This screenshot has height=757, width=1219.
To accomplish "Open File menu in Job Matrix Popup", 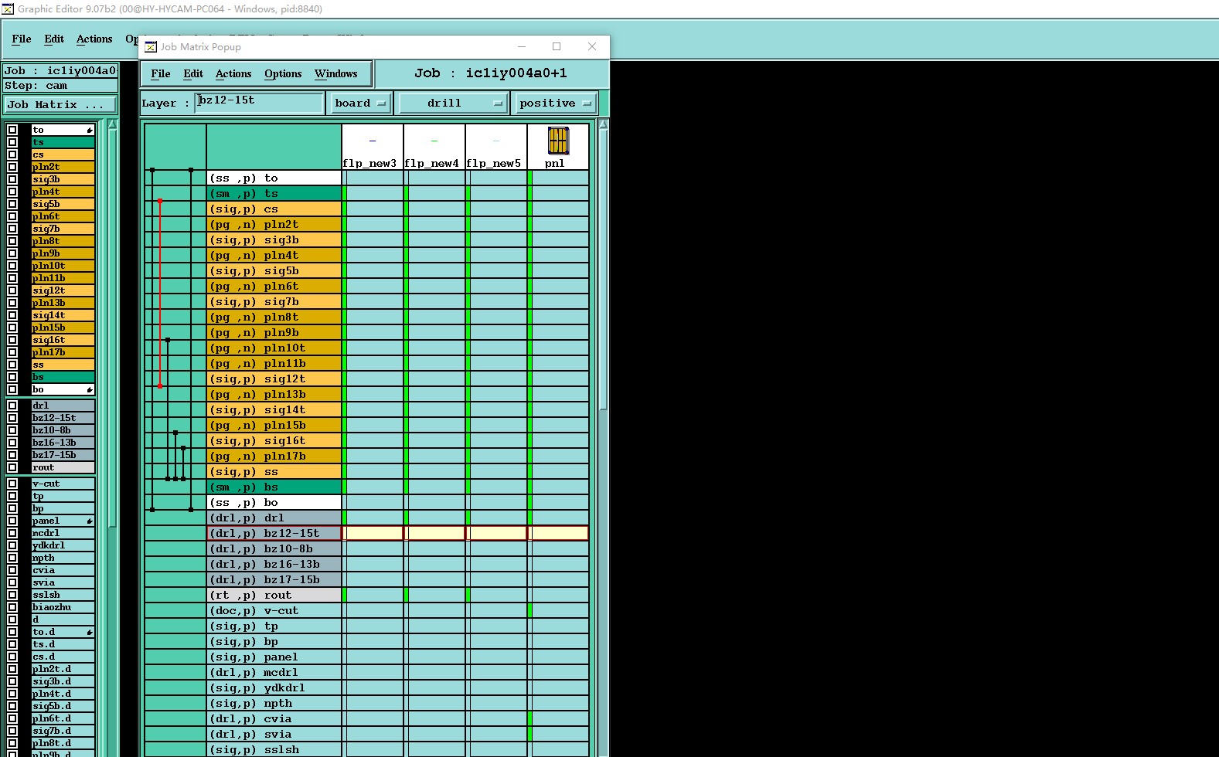I will (x=161, y=73).
